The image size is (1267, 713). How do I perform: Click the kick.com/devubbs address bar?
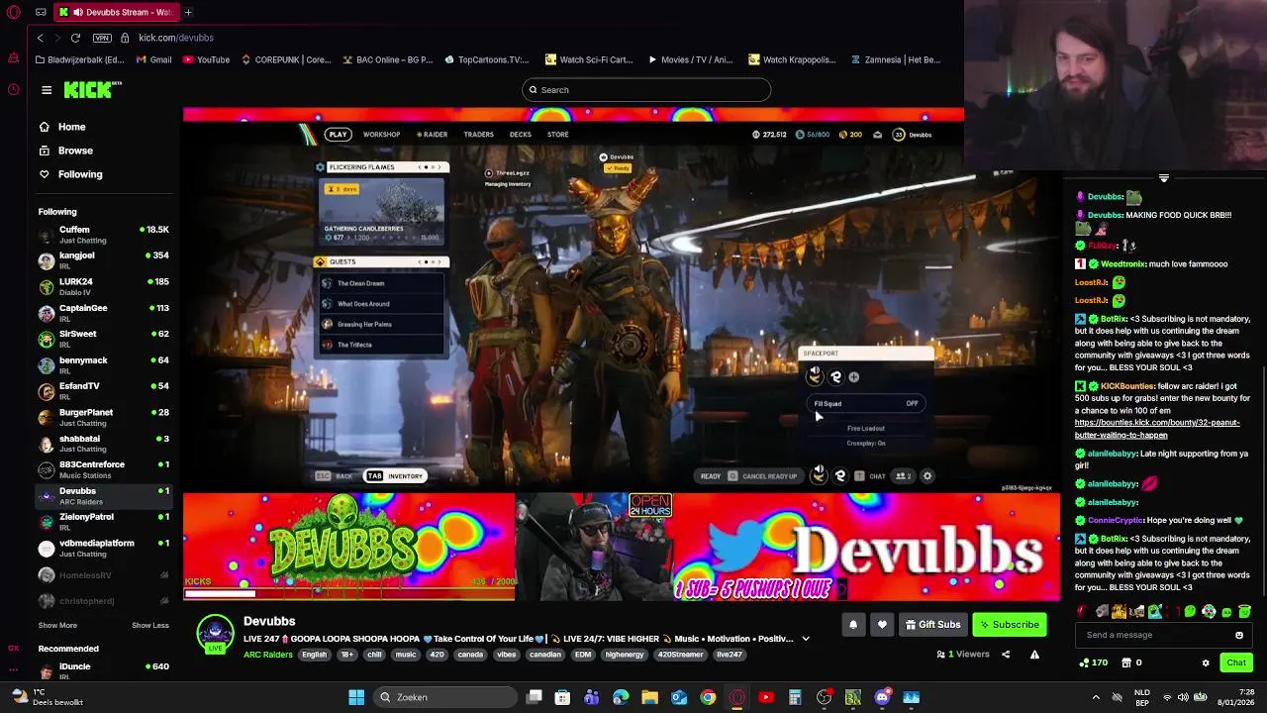coord(176,38)
